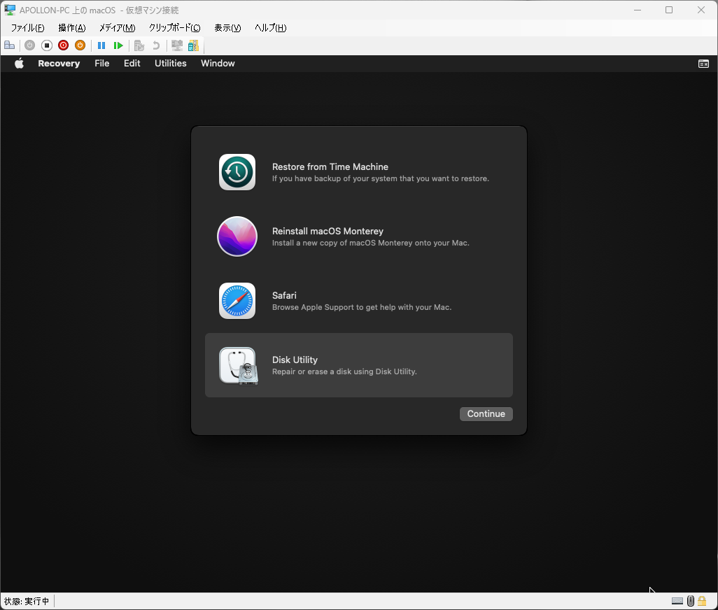Maximize the virtual machine connection window
The width and height of the screenshot is (718, 610).
(x=669, y=10)
